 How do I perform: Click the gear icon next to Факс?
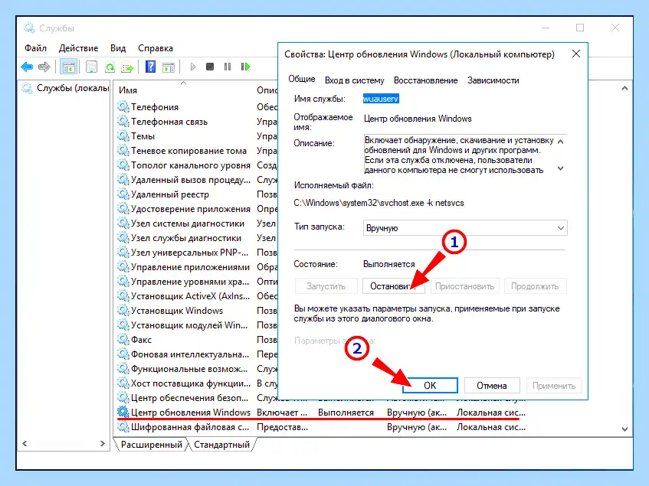click(123, 340)
